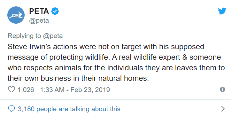231x116 pixels.
Task: Click the blue verified checkmark badge
Action: 55,11
